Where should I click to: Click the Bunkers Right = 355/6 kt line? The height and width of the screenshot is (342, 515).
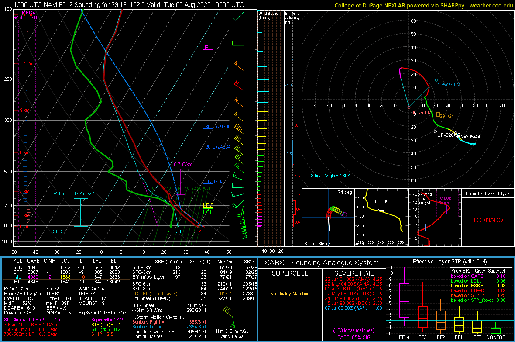tap(169, 322)
